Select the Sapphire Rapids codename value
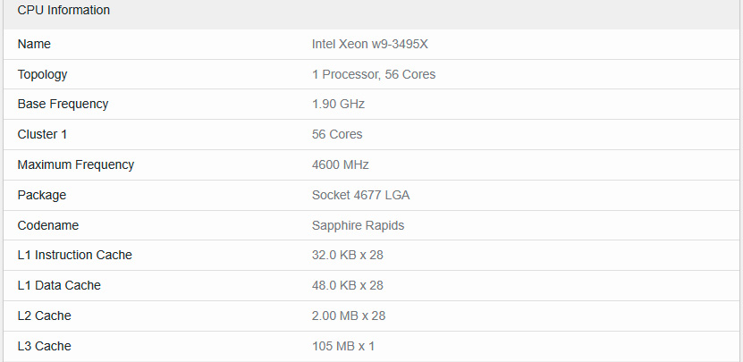This screenshot has width=743, height=362. click(358, 225)
